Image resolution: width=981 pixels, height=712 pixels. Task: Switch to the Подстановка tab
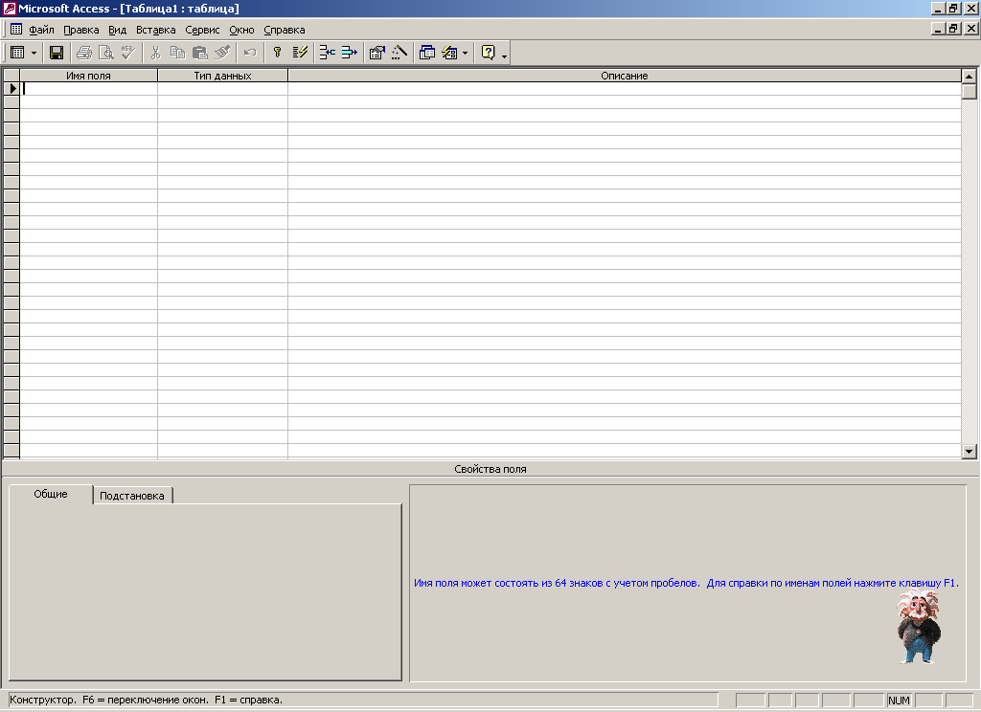coord(132,496)
